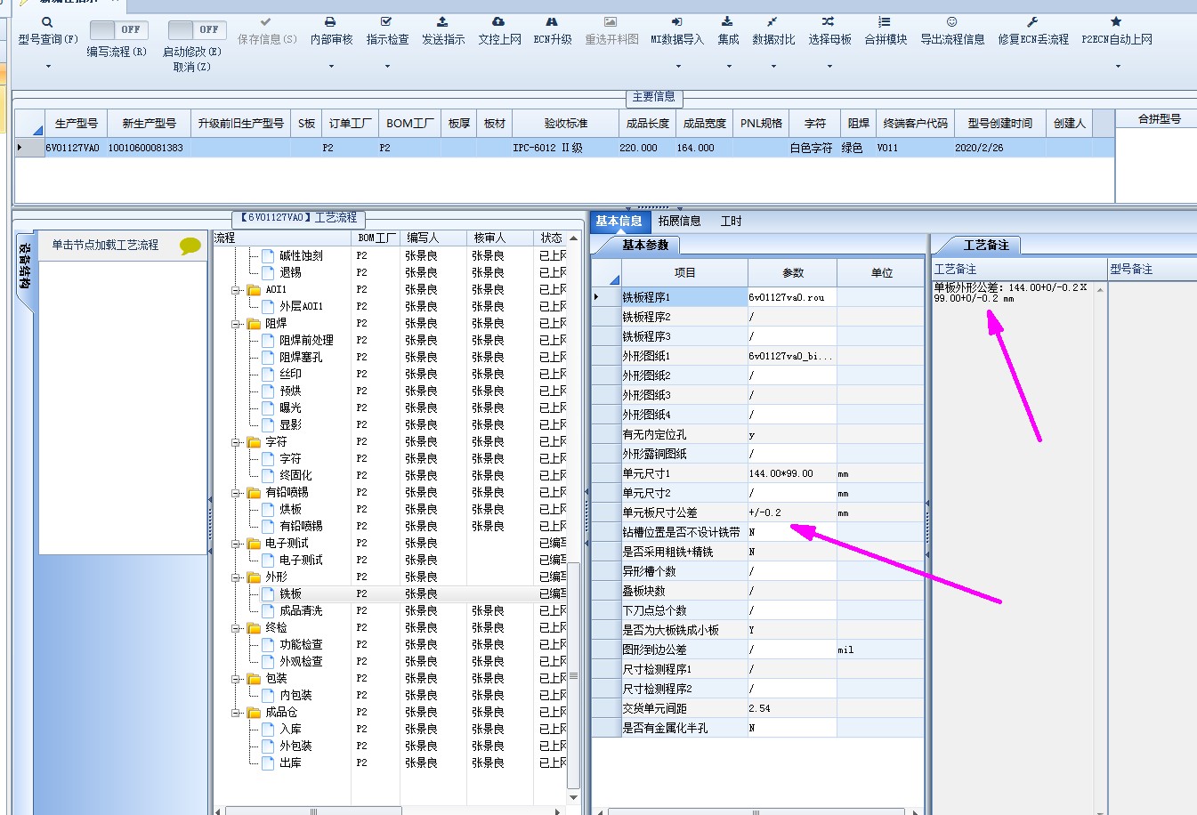Open dropdown arrow under 型号查询
The height and width of the screenshot is (815, 1197).
click(48, 66)
